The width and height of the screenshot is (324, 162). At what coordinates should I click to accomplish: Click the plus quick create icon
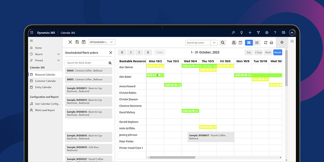250,33
